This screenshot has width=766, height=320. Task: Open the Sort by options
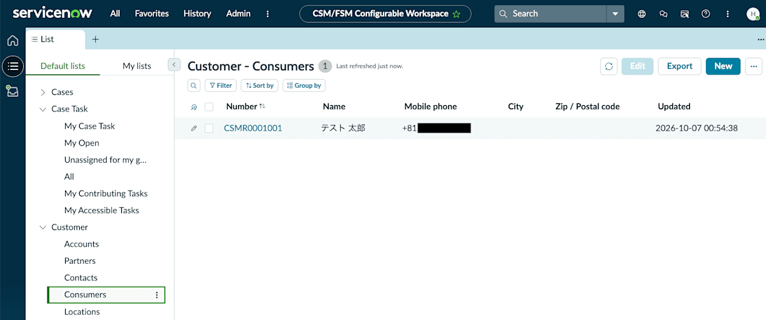tap(260, 85)
